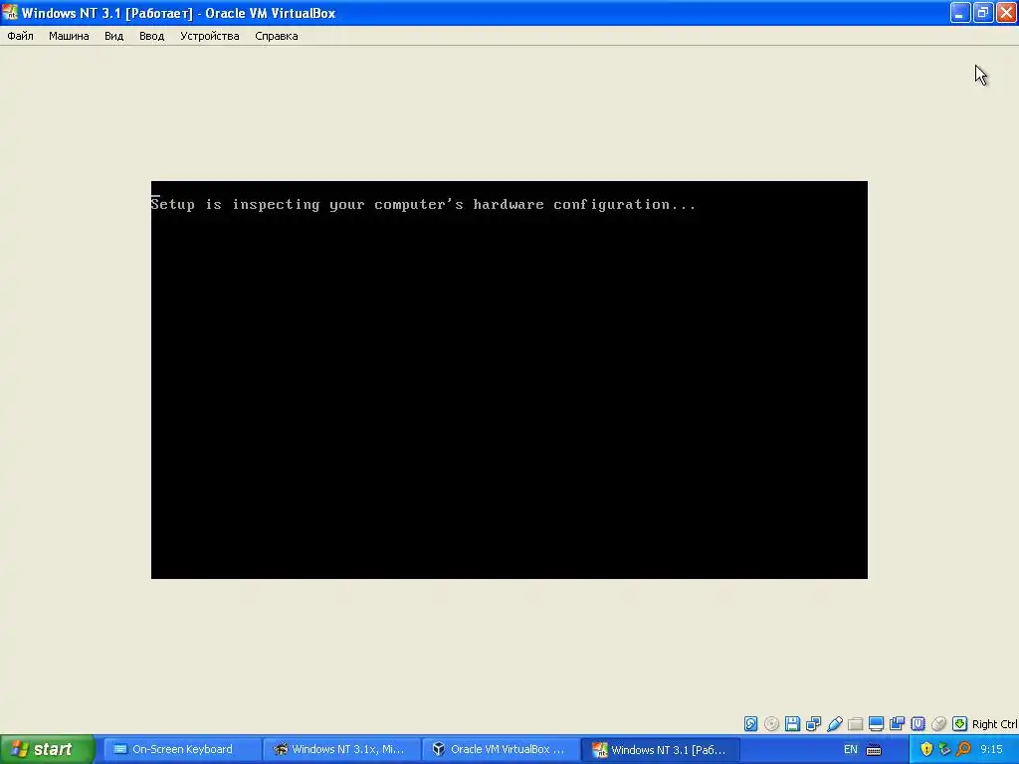Screen dimensions: 1019x764
Task: Click the USB devices status icon
Action: pos(835,724)
